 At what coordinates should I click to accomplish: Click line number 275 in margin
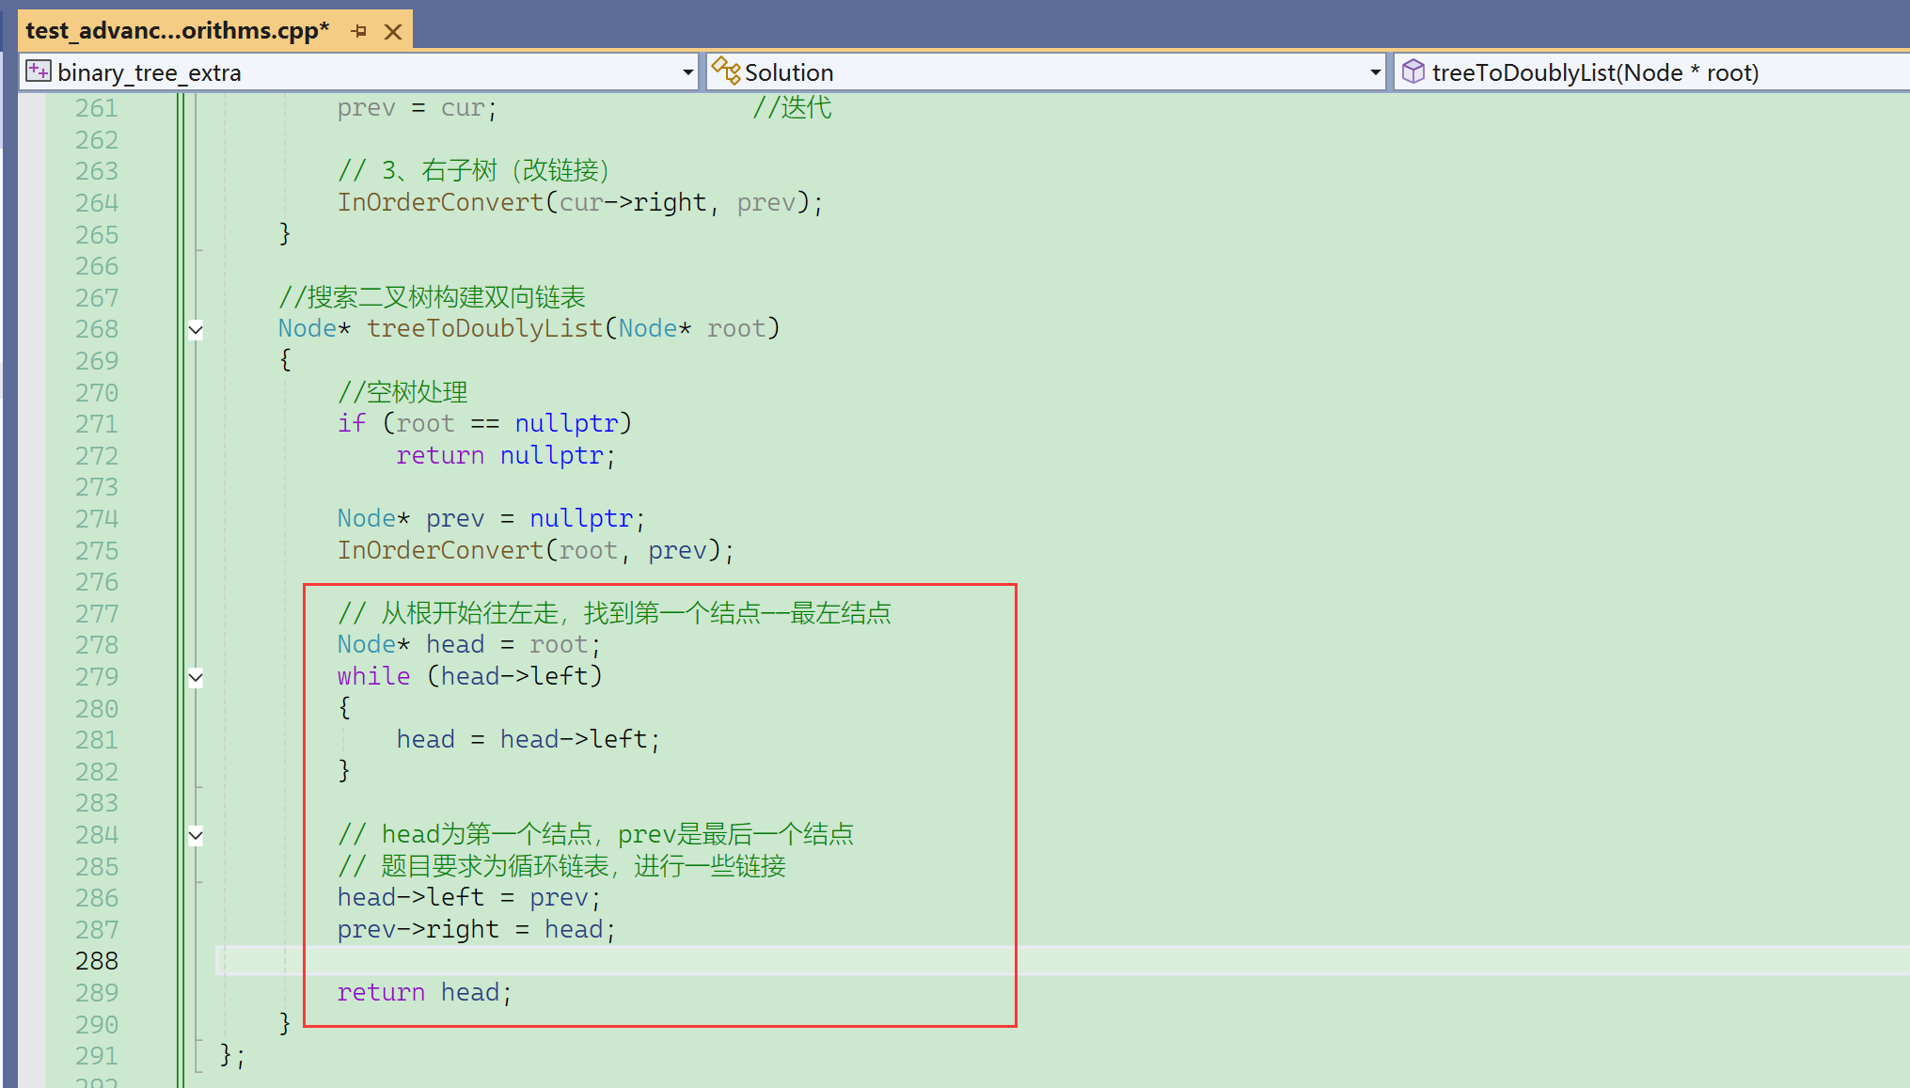pyautogui.click(x=97, y=550)
